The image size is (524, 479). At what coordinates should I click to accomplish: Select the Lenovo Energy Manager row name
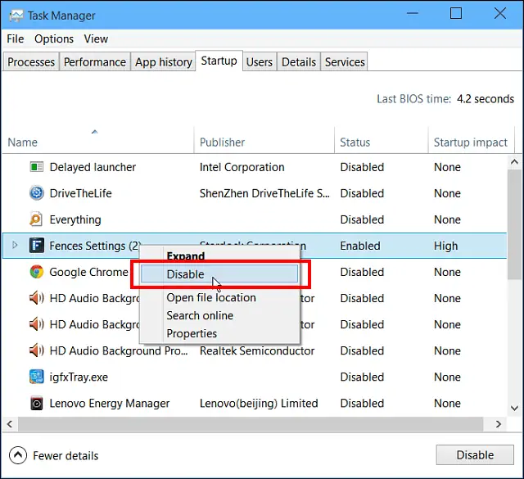coord(110,403)
